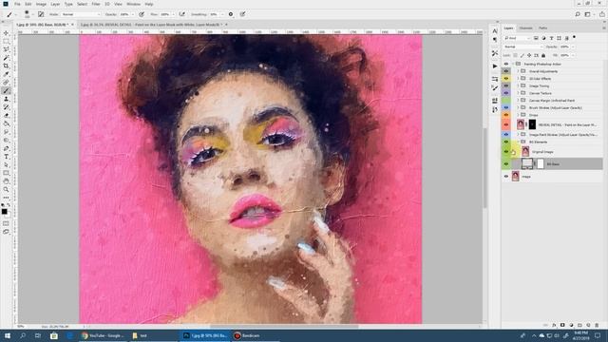Expand the Image Toning group
This screenshot has width=608, height=342.
(518, 85)
